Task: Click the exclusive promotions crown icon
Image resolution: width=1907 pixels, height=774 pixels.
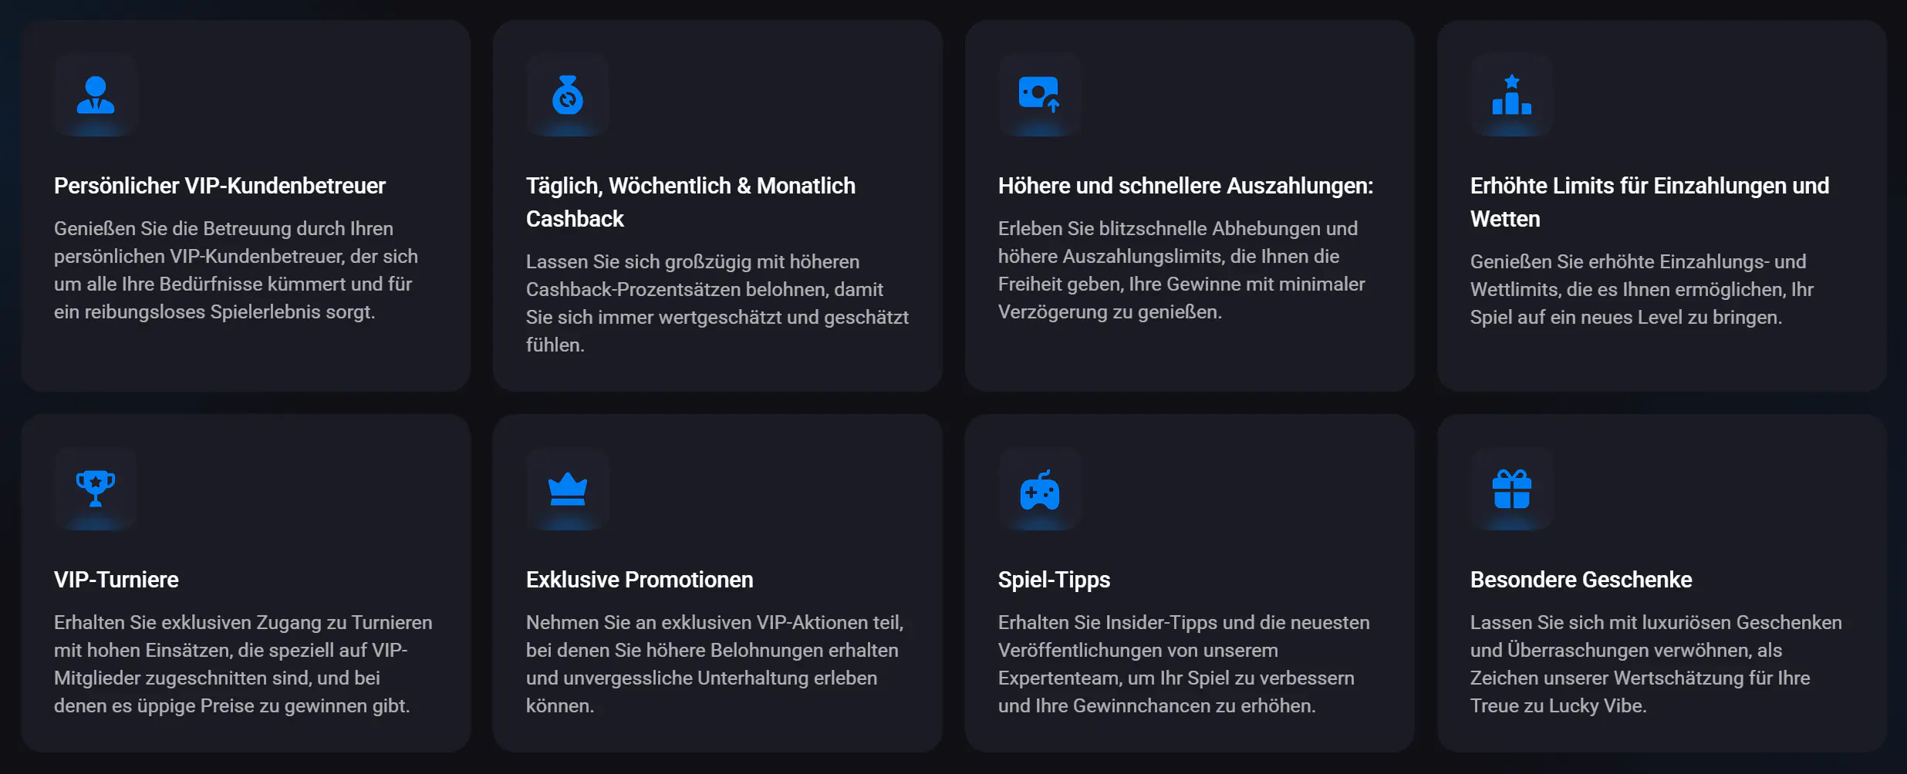Action: pyautogui.click(x=568, y=489)
